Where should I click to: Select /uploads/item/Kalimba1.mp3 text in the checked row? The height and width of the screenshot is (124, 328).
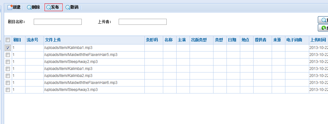(x=68, y=48)
